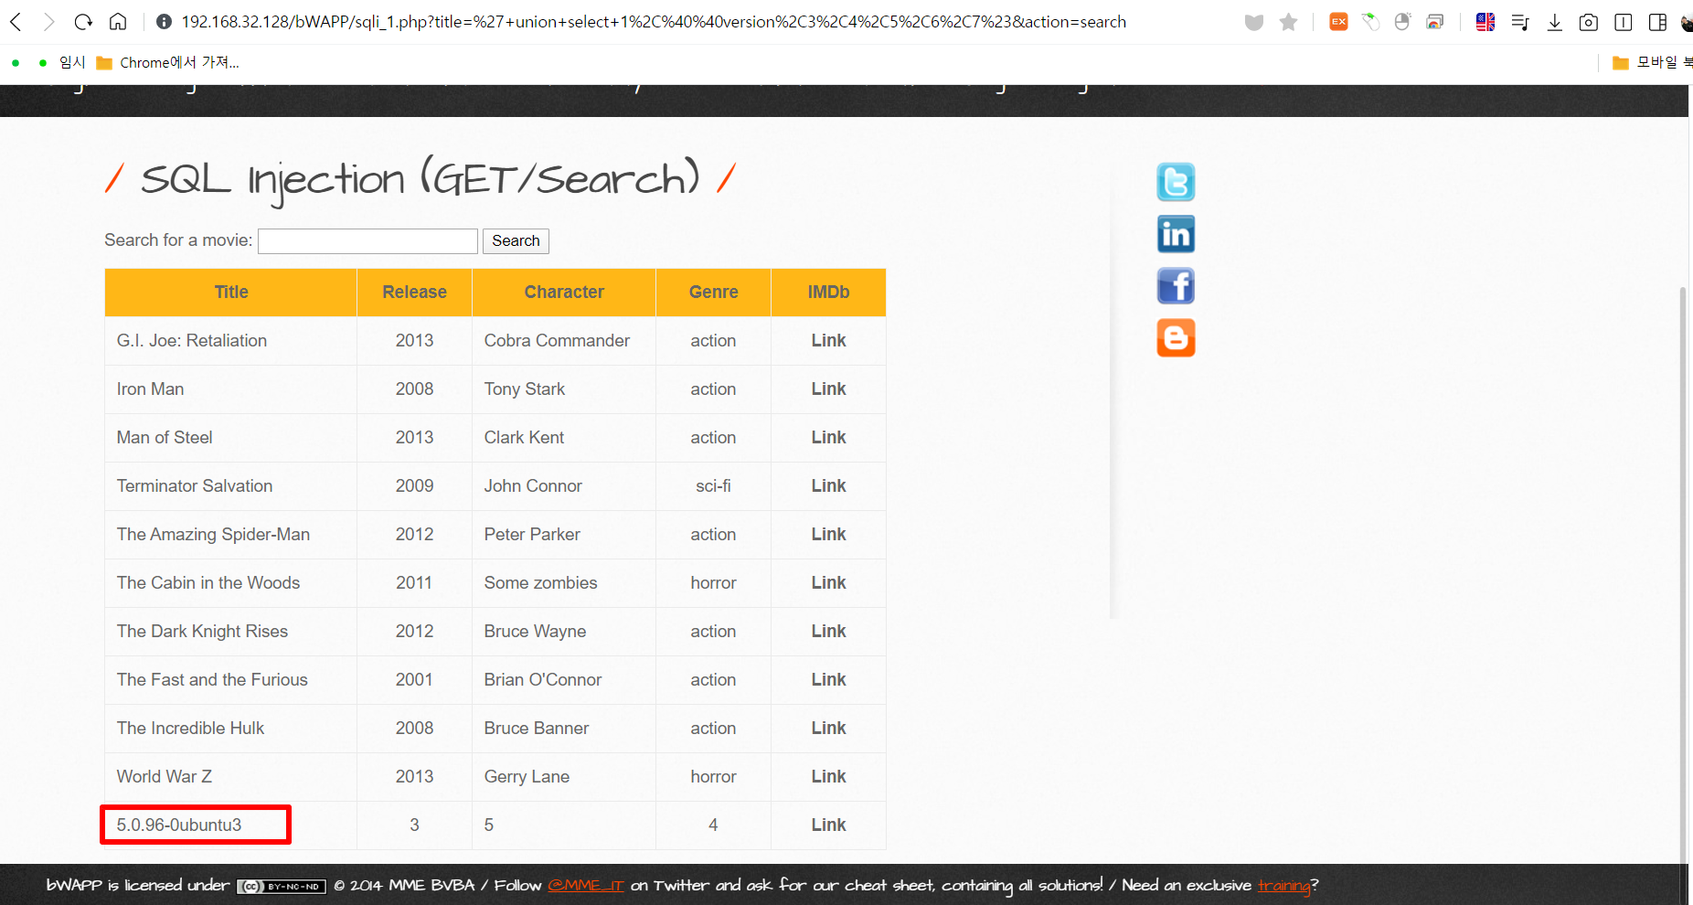The height and width of the screenshot is (905, 1693).
Task: Open browser downloads
Action: click(x=1554, y=22)
